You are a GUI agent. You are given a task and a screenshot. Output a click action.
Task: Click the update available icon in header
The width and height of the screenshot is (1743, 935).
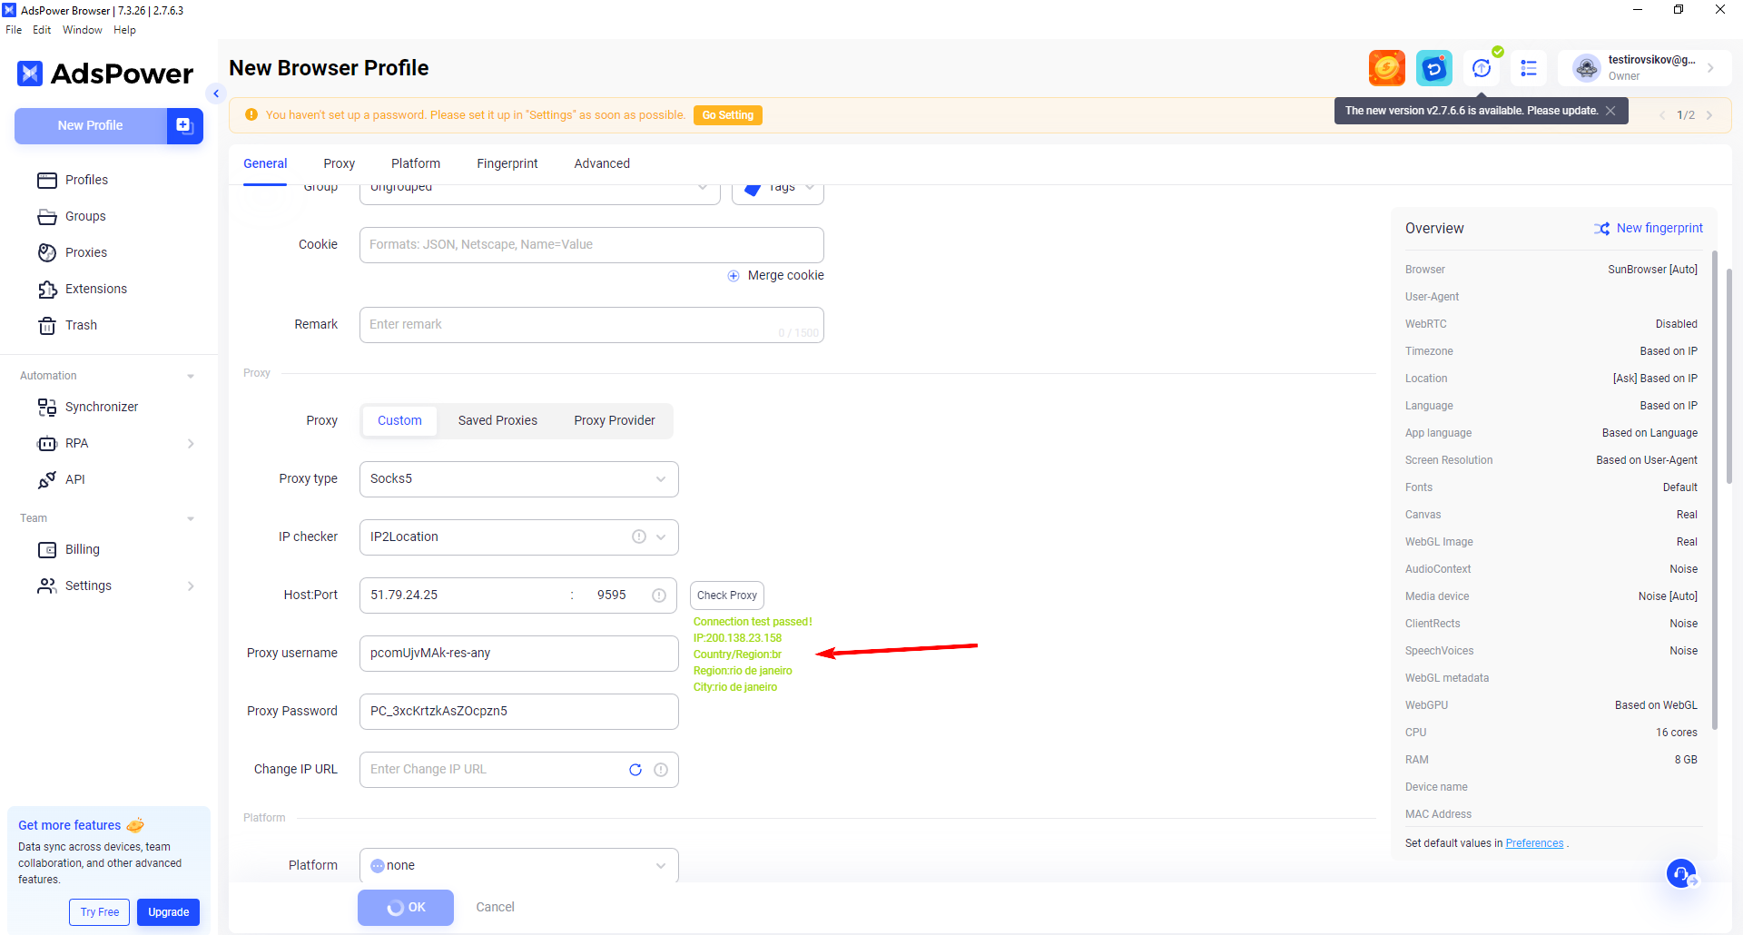click(x=1482, y=68)
